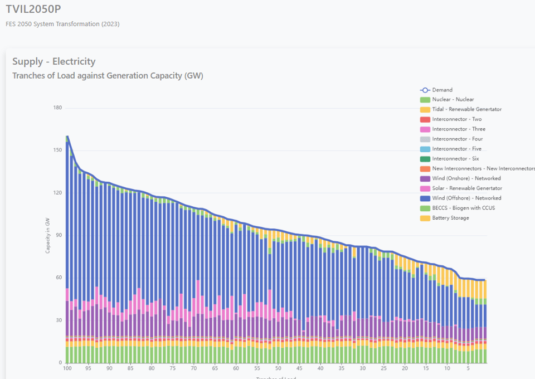The image size is (535, 379).
Task: Toggle the Interconnector - Five series
Action: (x=451, y=149)
